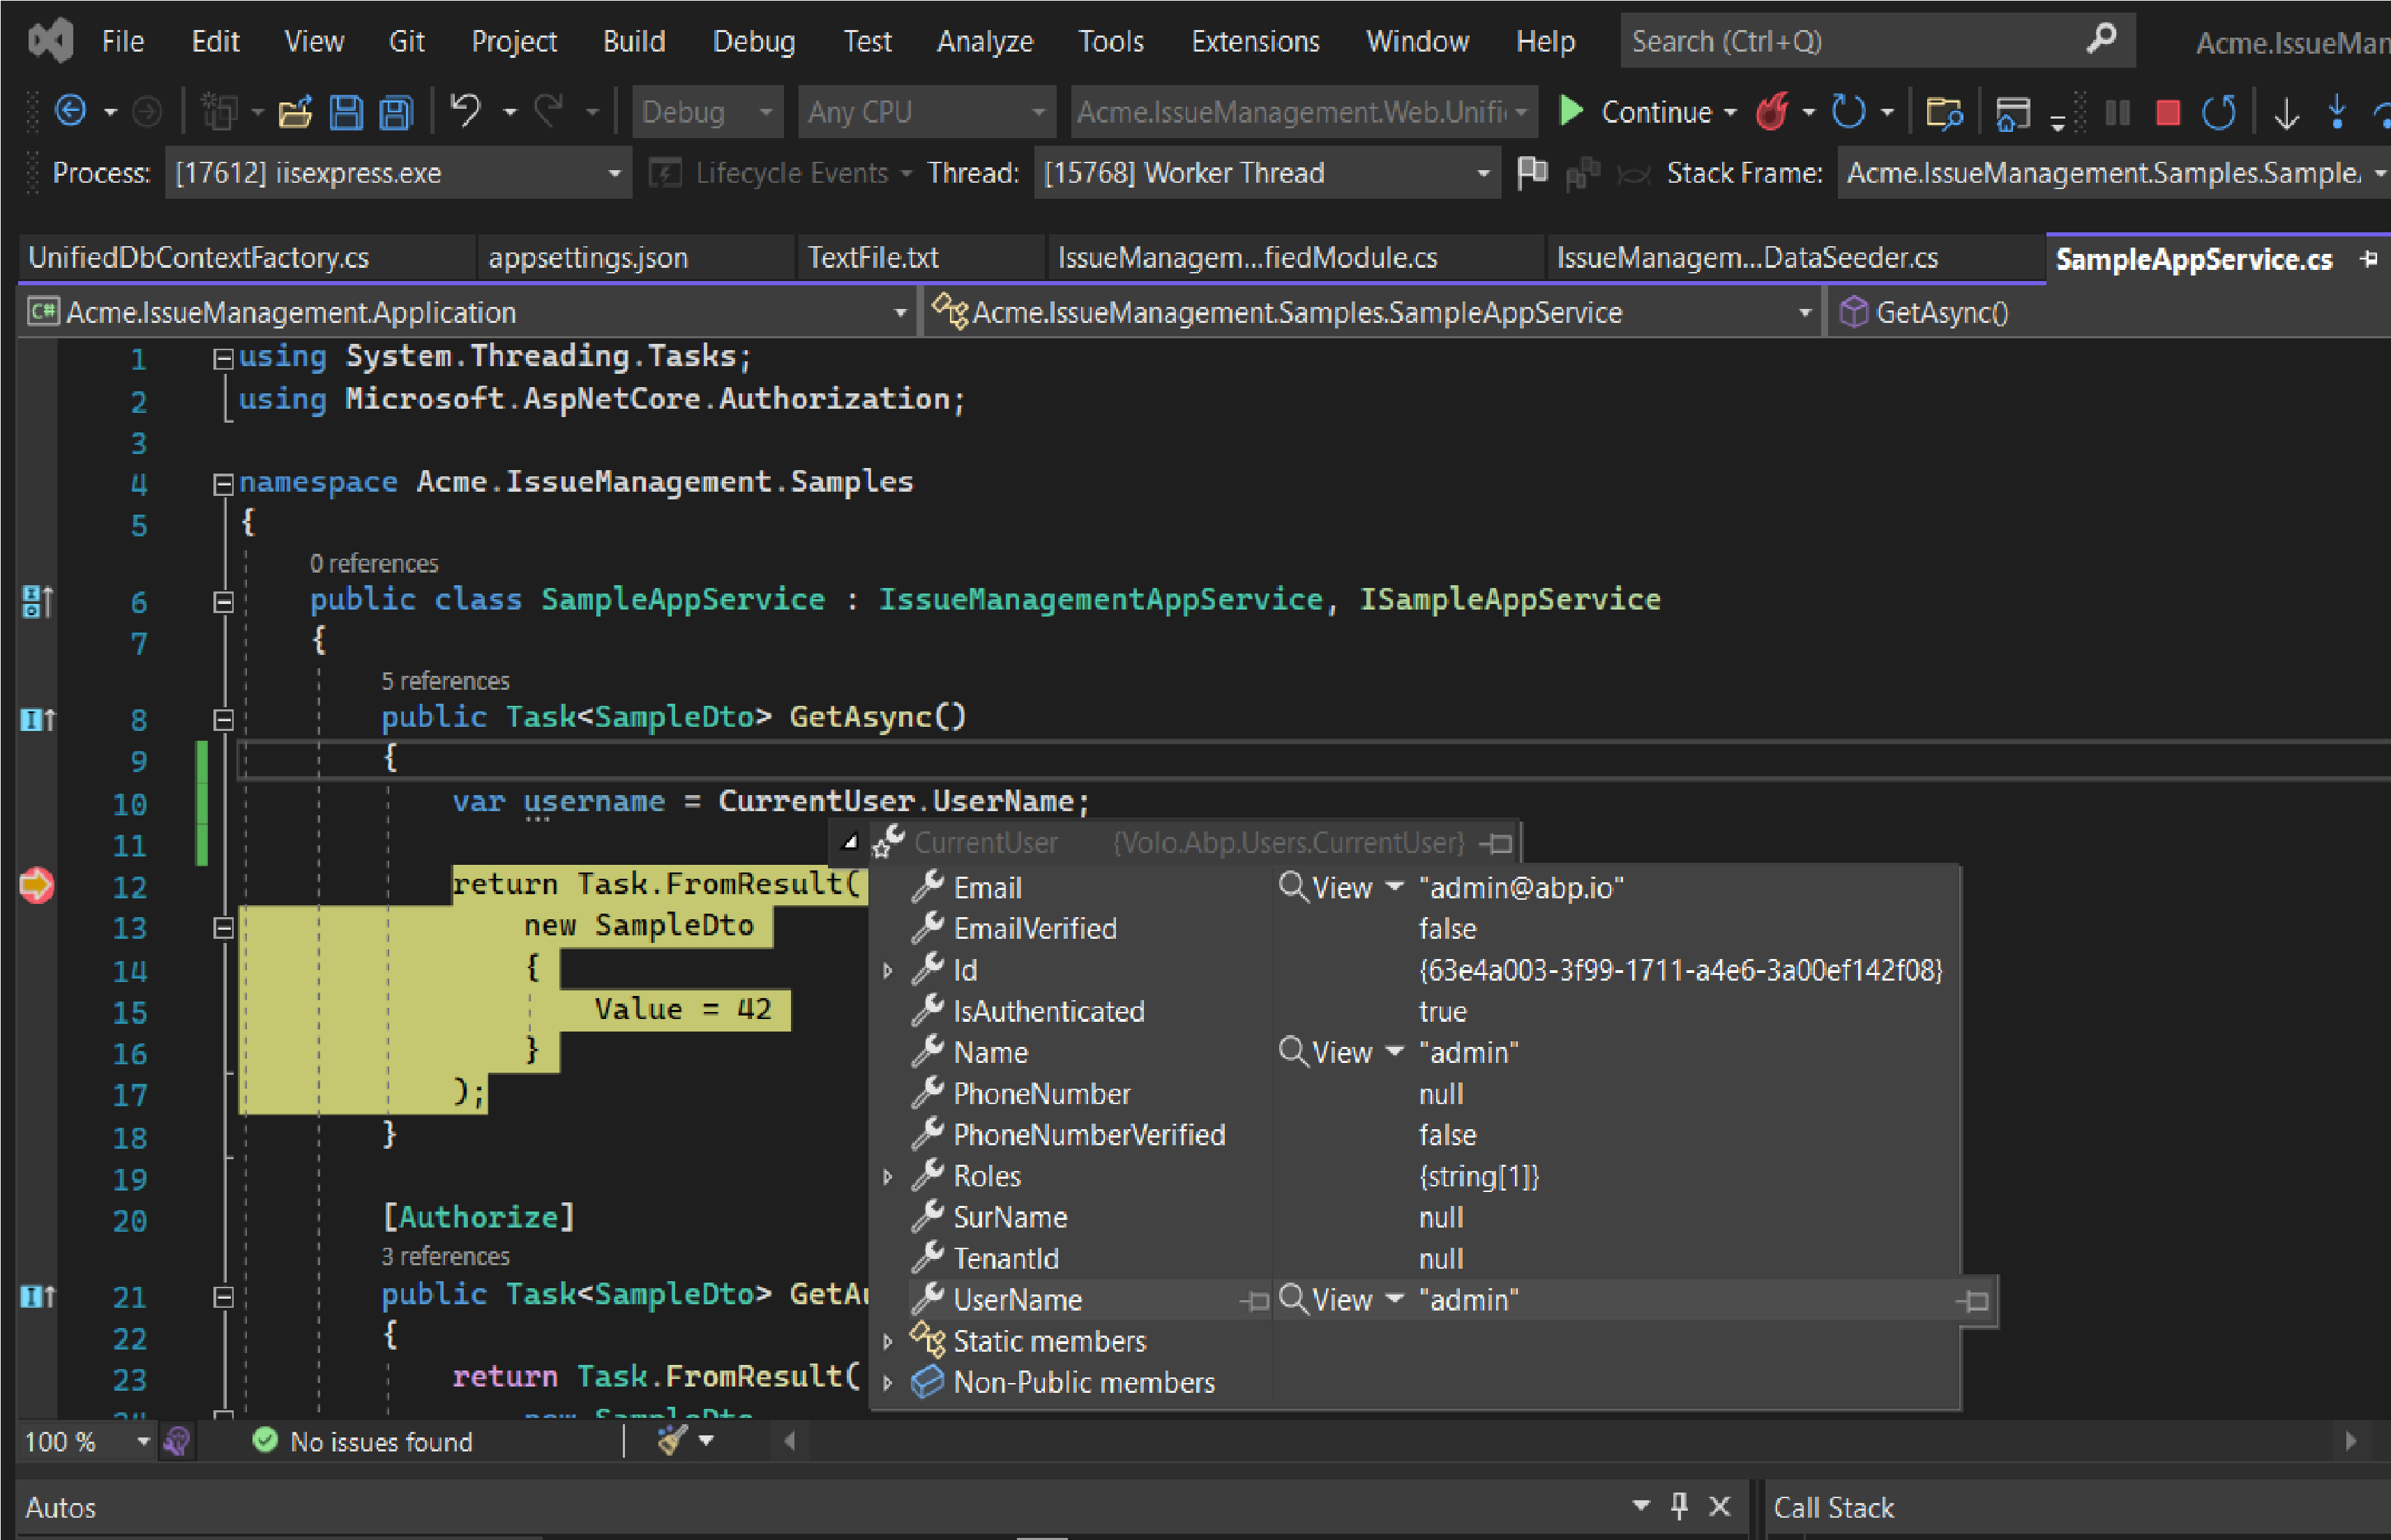Expand the Roles property node
Screen dimensions: 2391x1540
point(888,1177)
